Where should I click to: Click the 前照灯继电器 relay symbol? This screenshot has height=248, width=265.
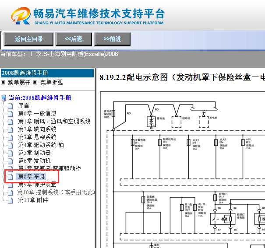[x=223, y=219]
